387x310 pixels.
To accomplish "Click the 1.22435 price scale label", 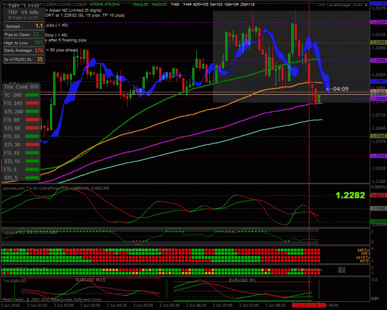I will 379,168.
